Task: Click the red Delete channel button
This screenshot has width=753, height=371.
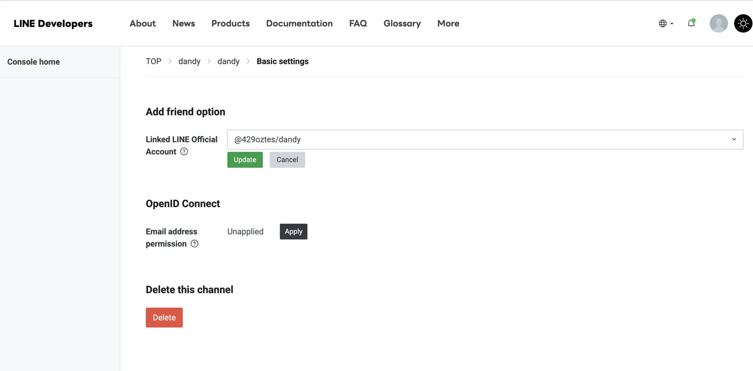Action: (x=164, y=318)
